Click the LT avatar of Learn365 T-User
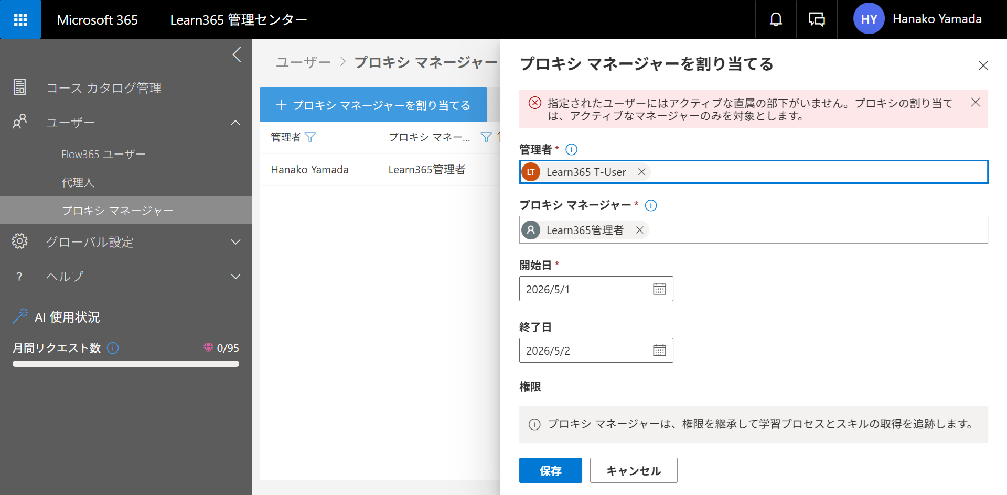Image resolution: width=1007 pixels, height=495 pixels. click(531, 172)
